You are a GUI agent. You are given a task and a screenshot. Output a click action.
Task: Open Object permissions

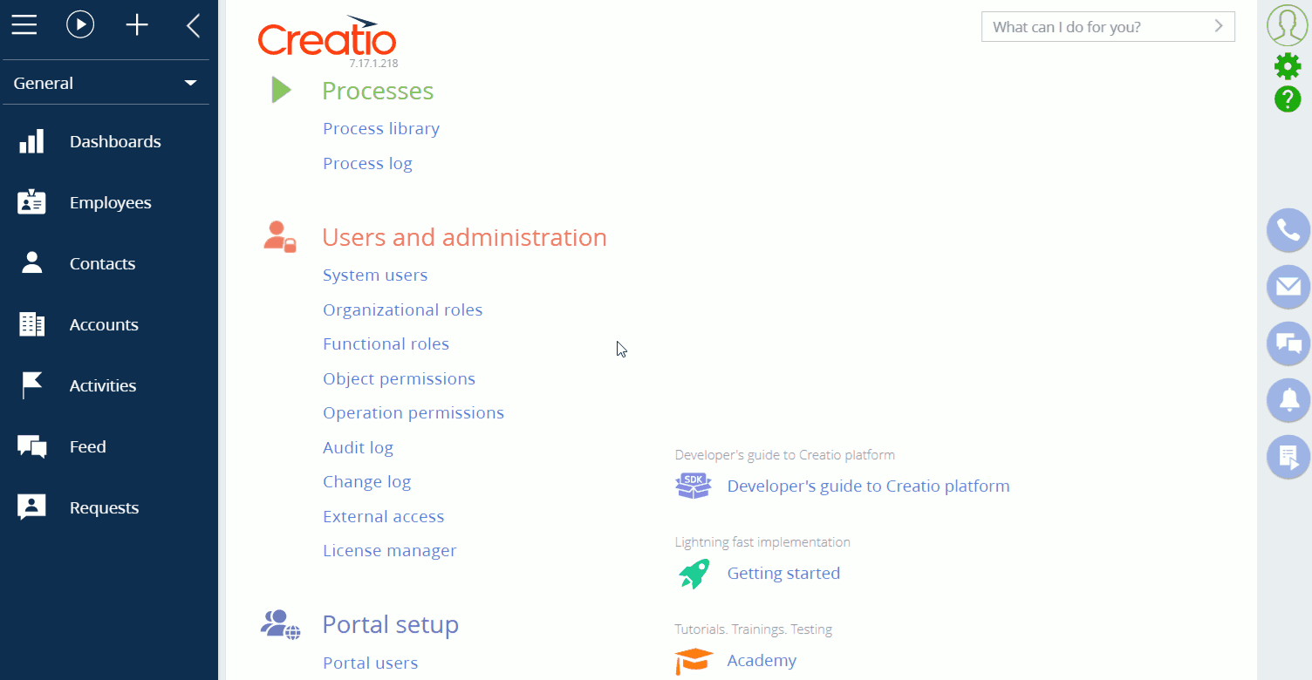pyautogui.click(x=400, y=378)
